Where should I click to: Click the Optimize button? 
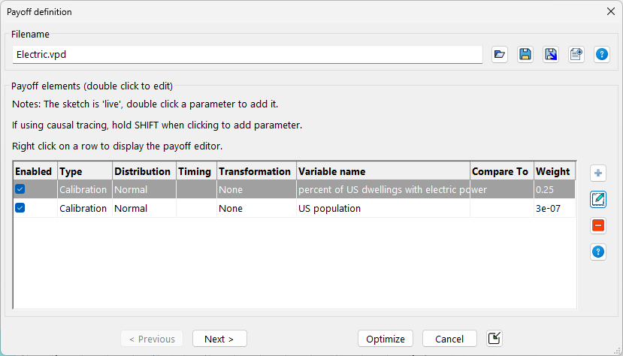(386, 339)
